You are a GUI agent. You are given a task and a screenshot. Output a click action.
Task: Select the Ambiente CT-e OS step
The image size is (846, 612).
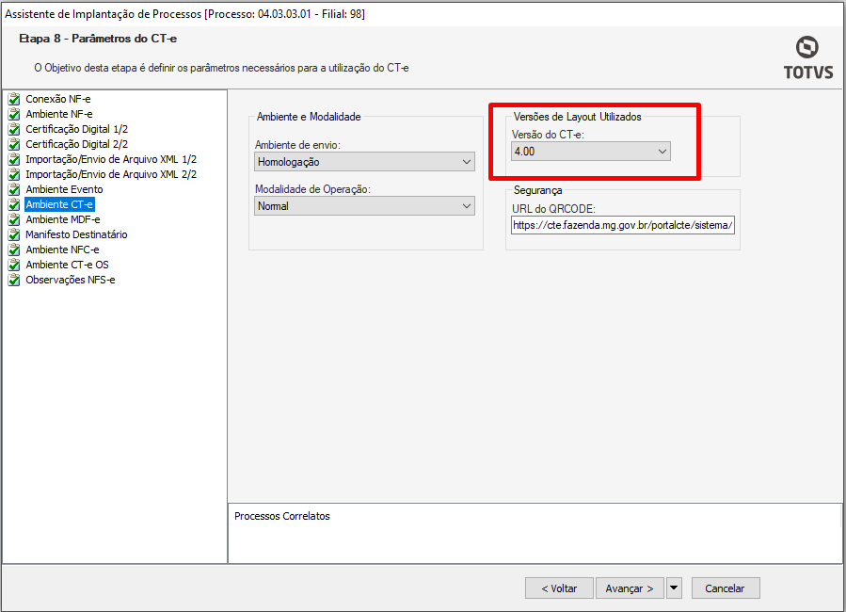67,265
